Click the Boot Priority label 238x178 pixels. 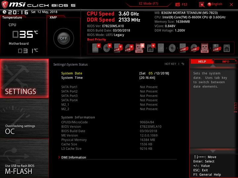(x=97, y=39)
